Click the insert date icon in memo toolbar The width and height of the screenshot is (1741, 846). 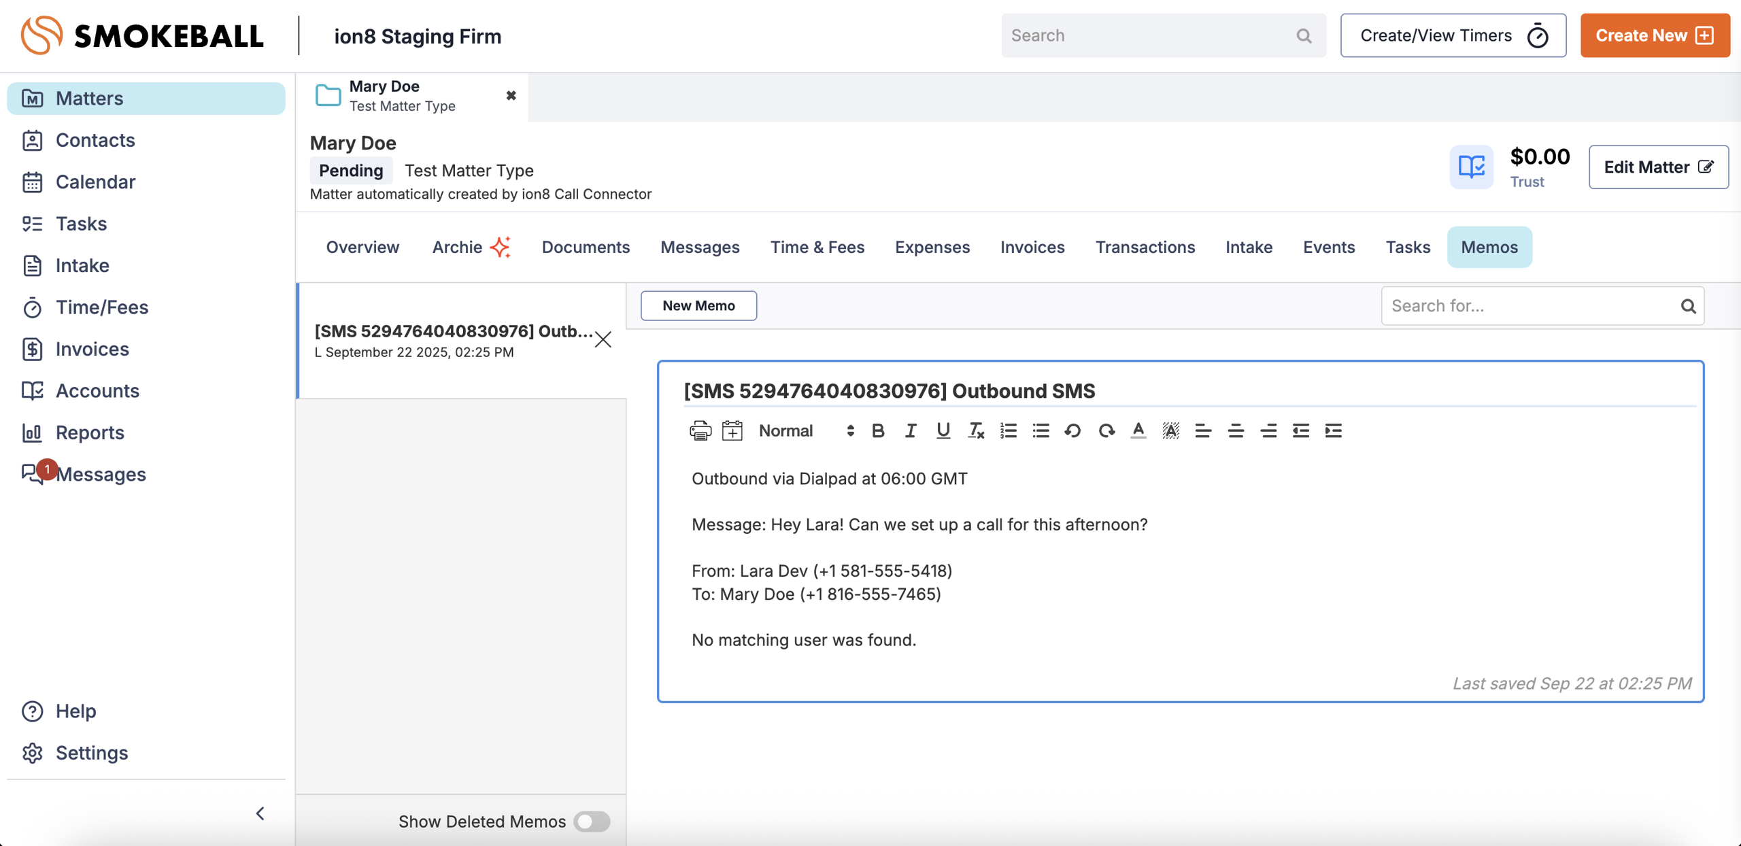732,430
